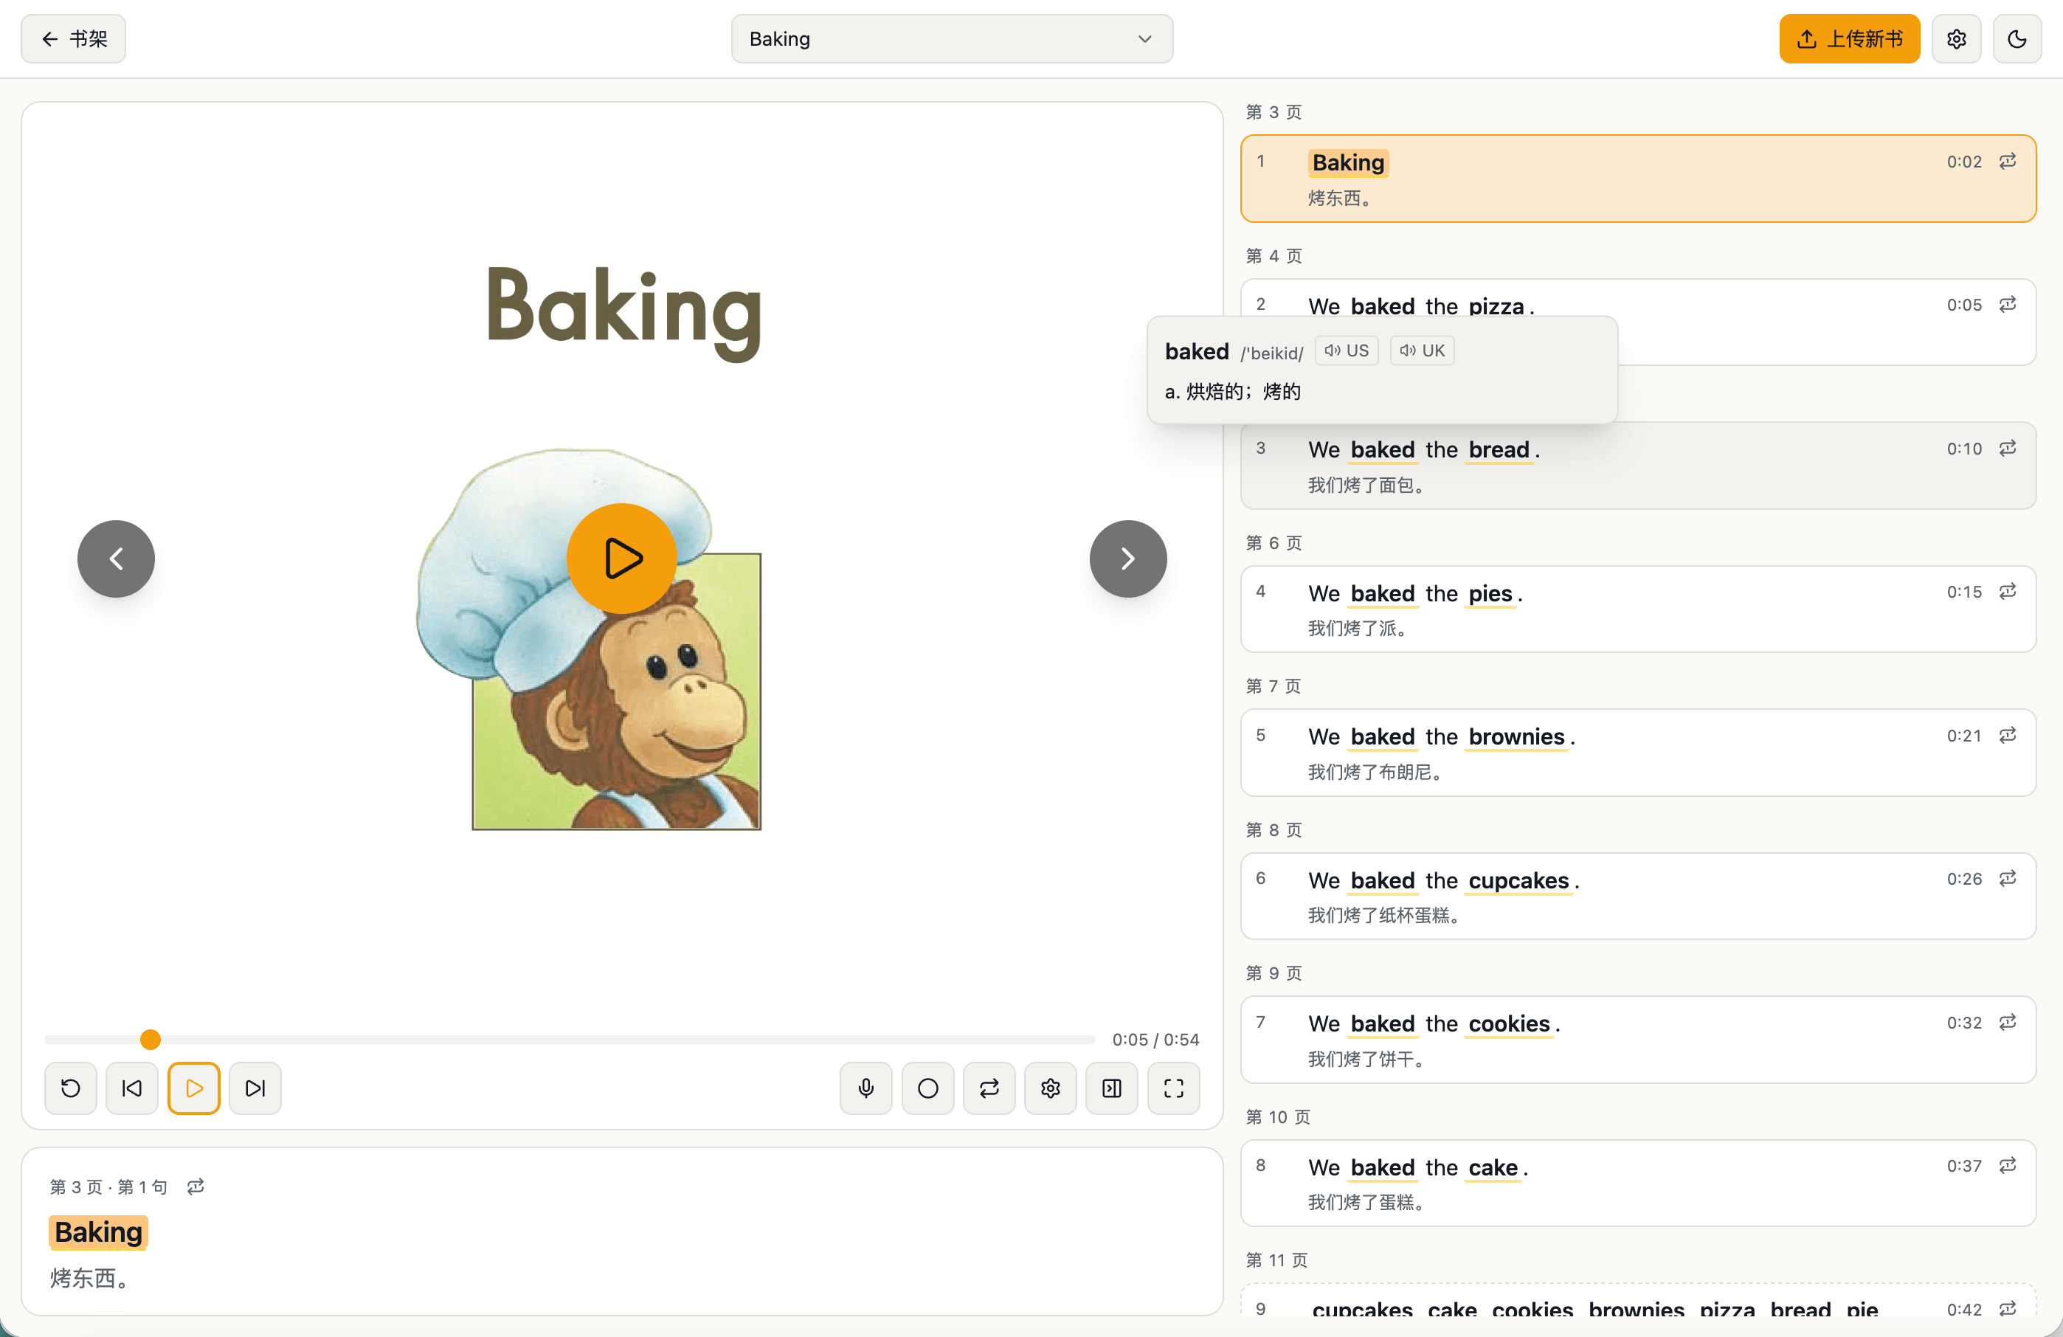Click the playback progress slider handle
The width and height of the screenshot is (2063, 1337).
[x=150, y=1039]
